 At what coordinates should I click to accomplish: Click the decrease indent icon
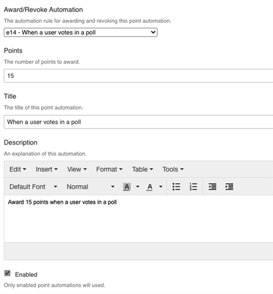pyautogui.click(x=212, y=187)
